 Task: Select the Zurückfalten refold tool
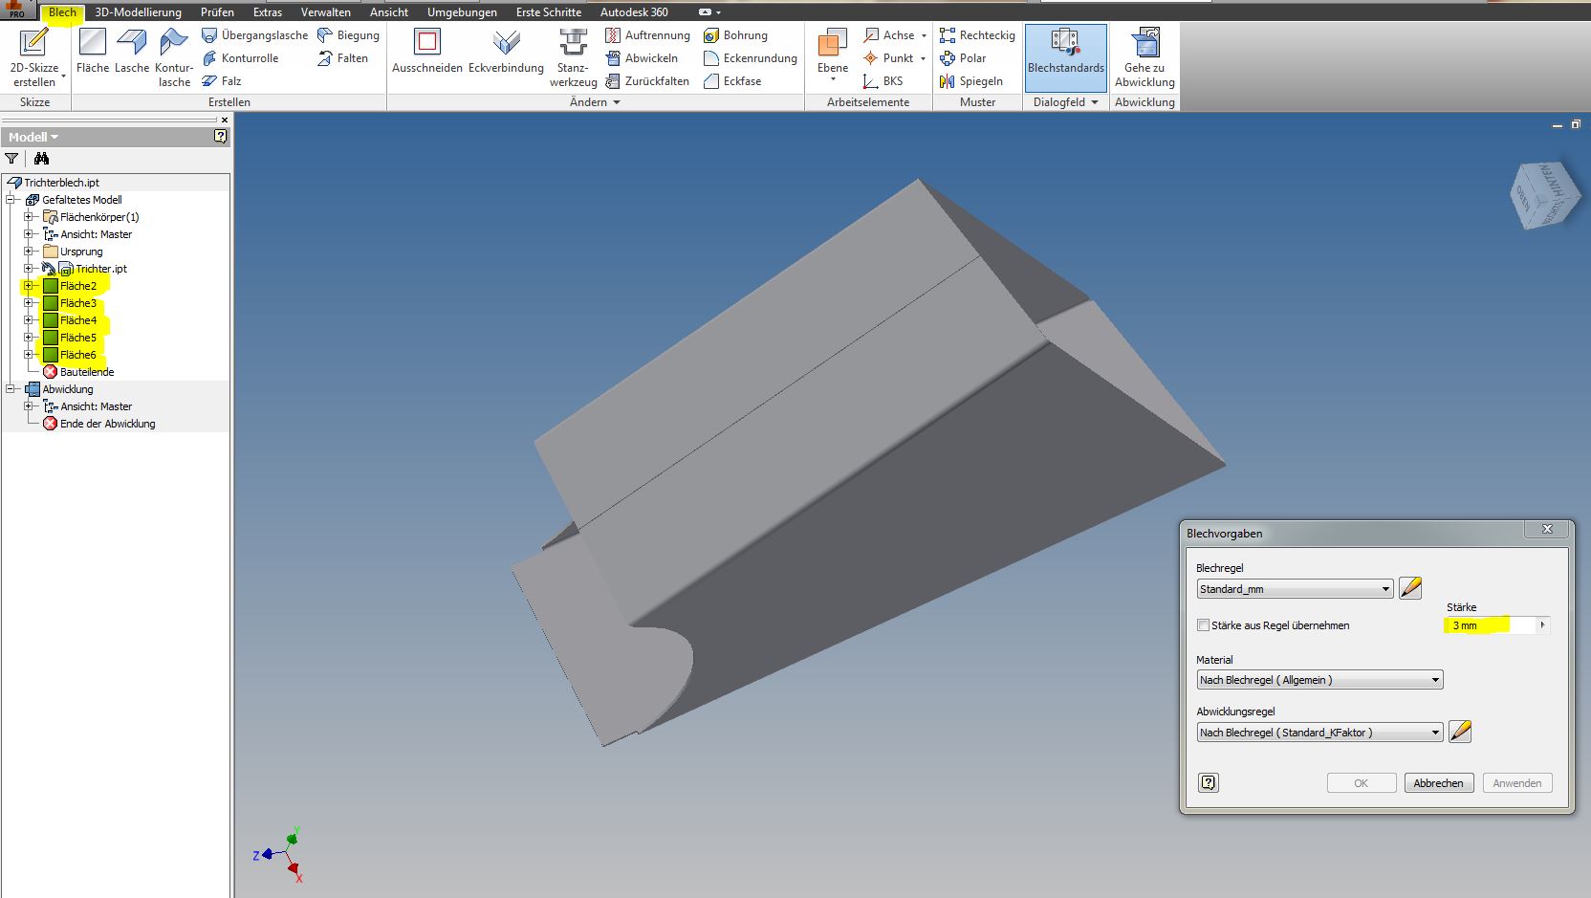point(647,81)
